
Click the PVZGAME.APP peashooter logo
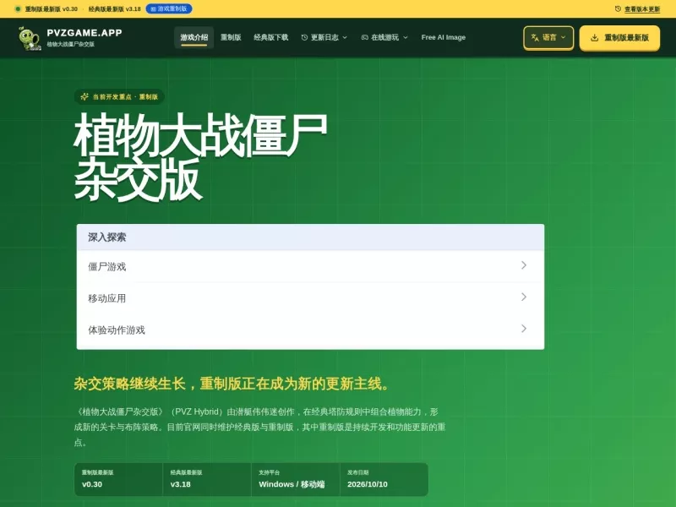30,38
